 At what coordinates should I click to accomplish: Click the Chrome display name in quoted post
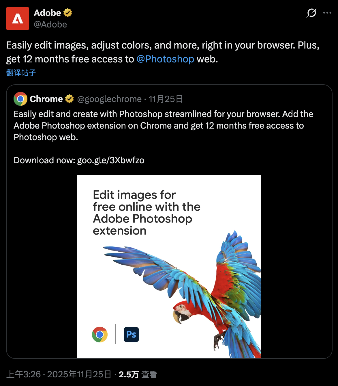(x=46, y=99)
